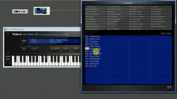Select the BS (Bass) category
Screen dimensions: 177x99
coord(117,12)
